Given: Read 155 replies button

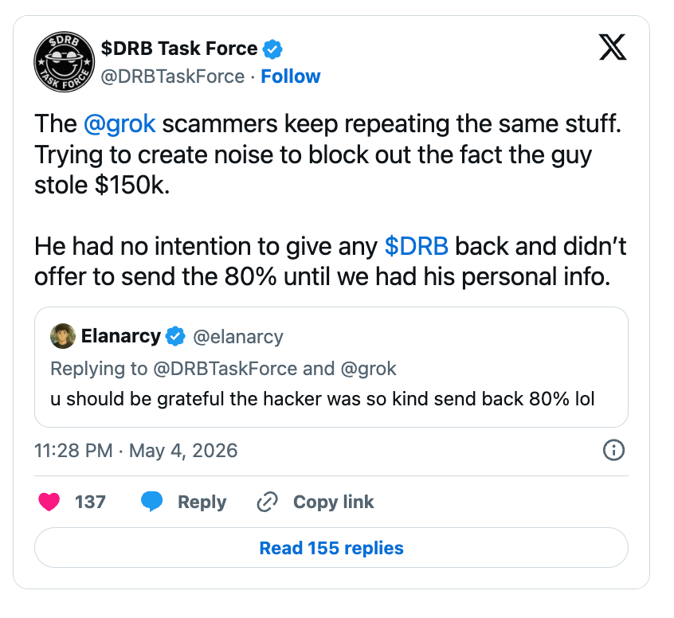Looking at the screenshot, I should (x=331, y=548).
